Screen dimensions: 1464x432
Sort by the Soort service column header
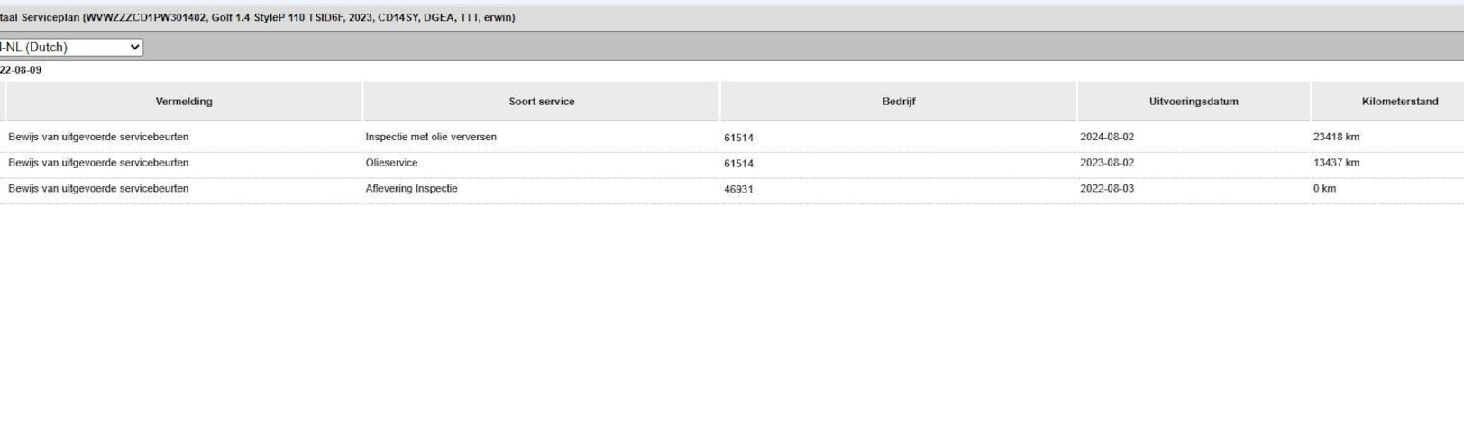[541, 102]
